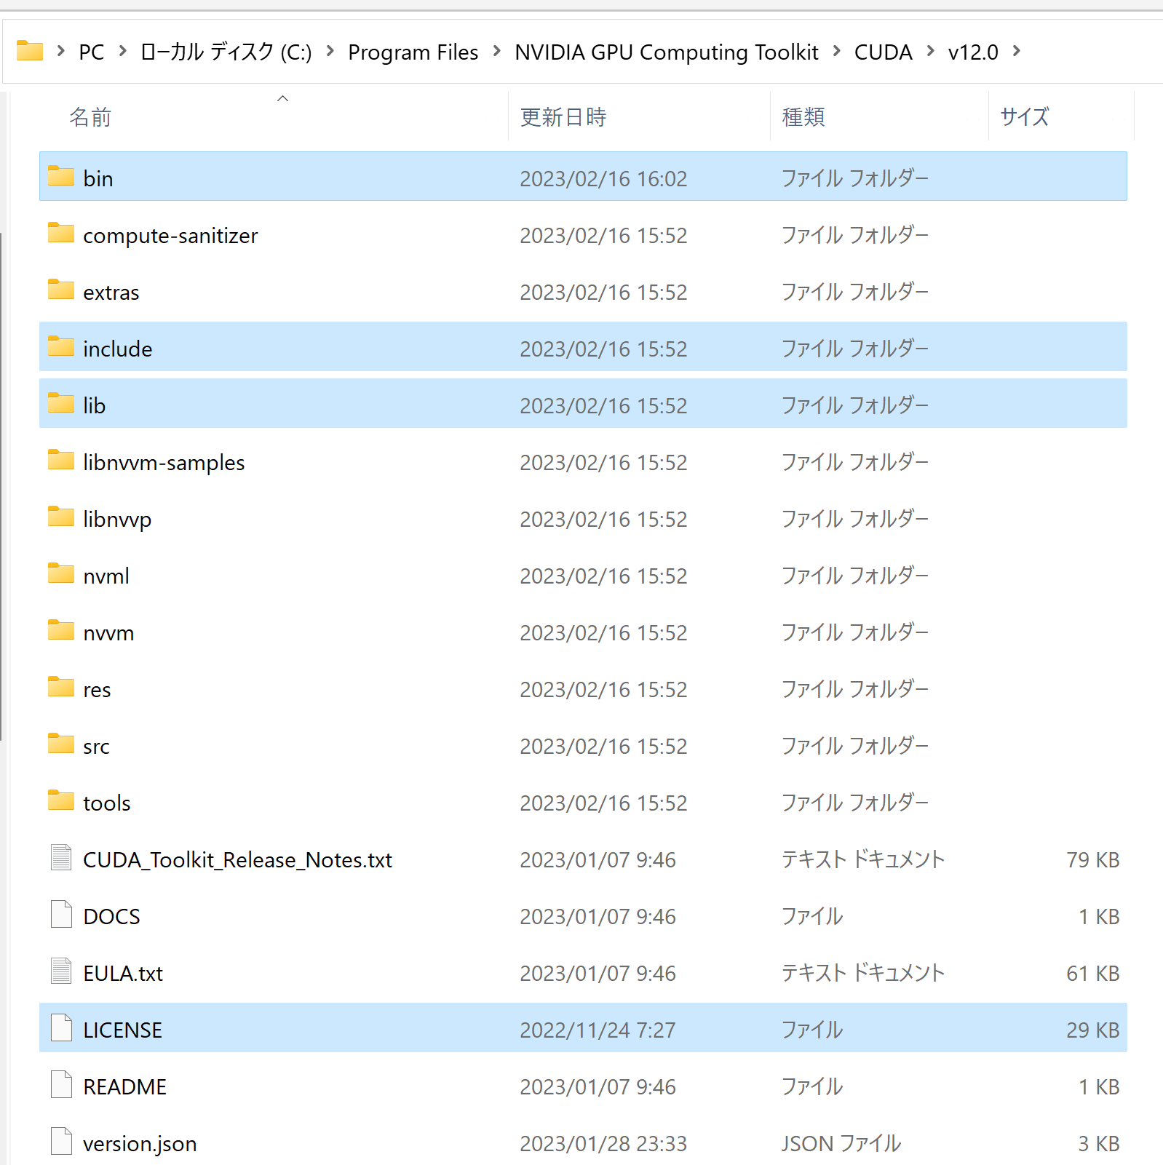This screenshot has height=1165, width=1163.
Task: Click the lib folder icon
Action: click(x=61, y=403)
